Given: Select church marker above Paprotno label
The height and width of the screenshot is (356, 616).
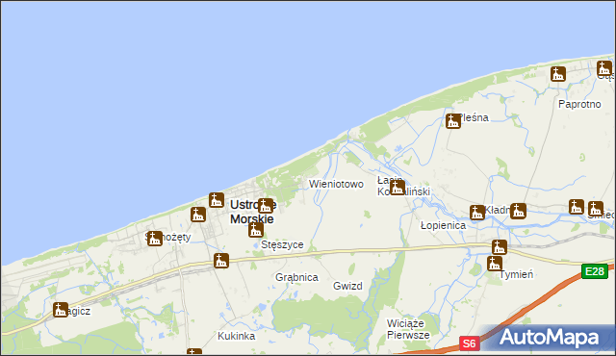Looking at the screenshot, I should pyautogui.click(x=558, y=74).
